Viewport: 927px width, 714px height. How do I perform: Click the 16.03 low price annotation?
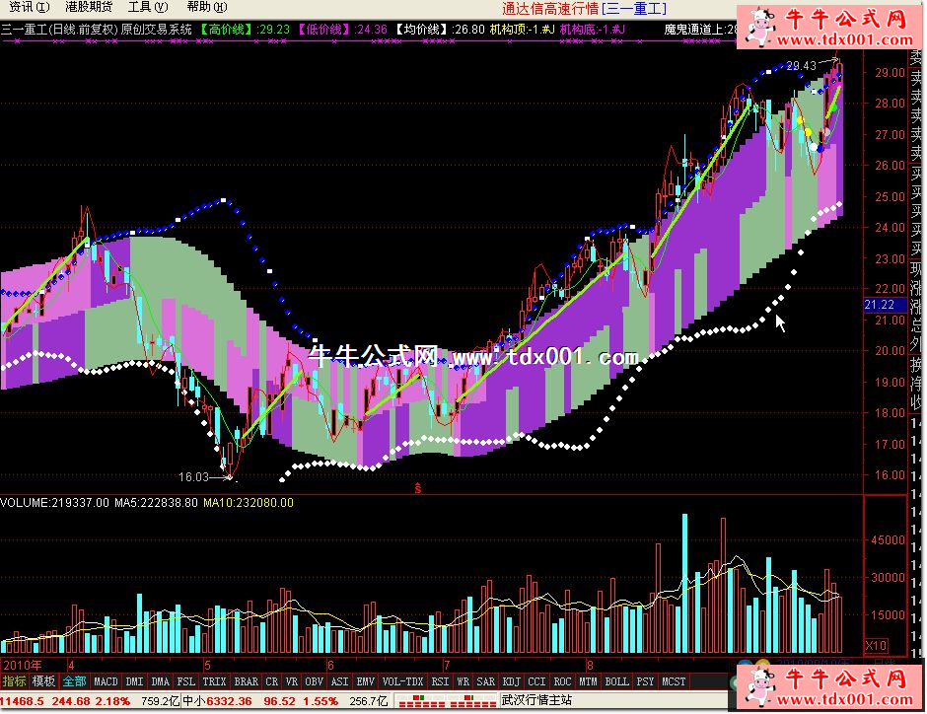coord(193,477)
